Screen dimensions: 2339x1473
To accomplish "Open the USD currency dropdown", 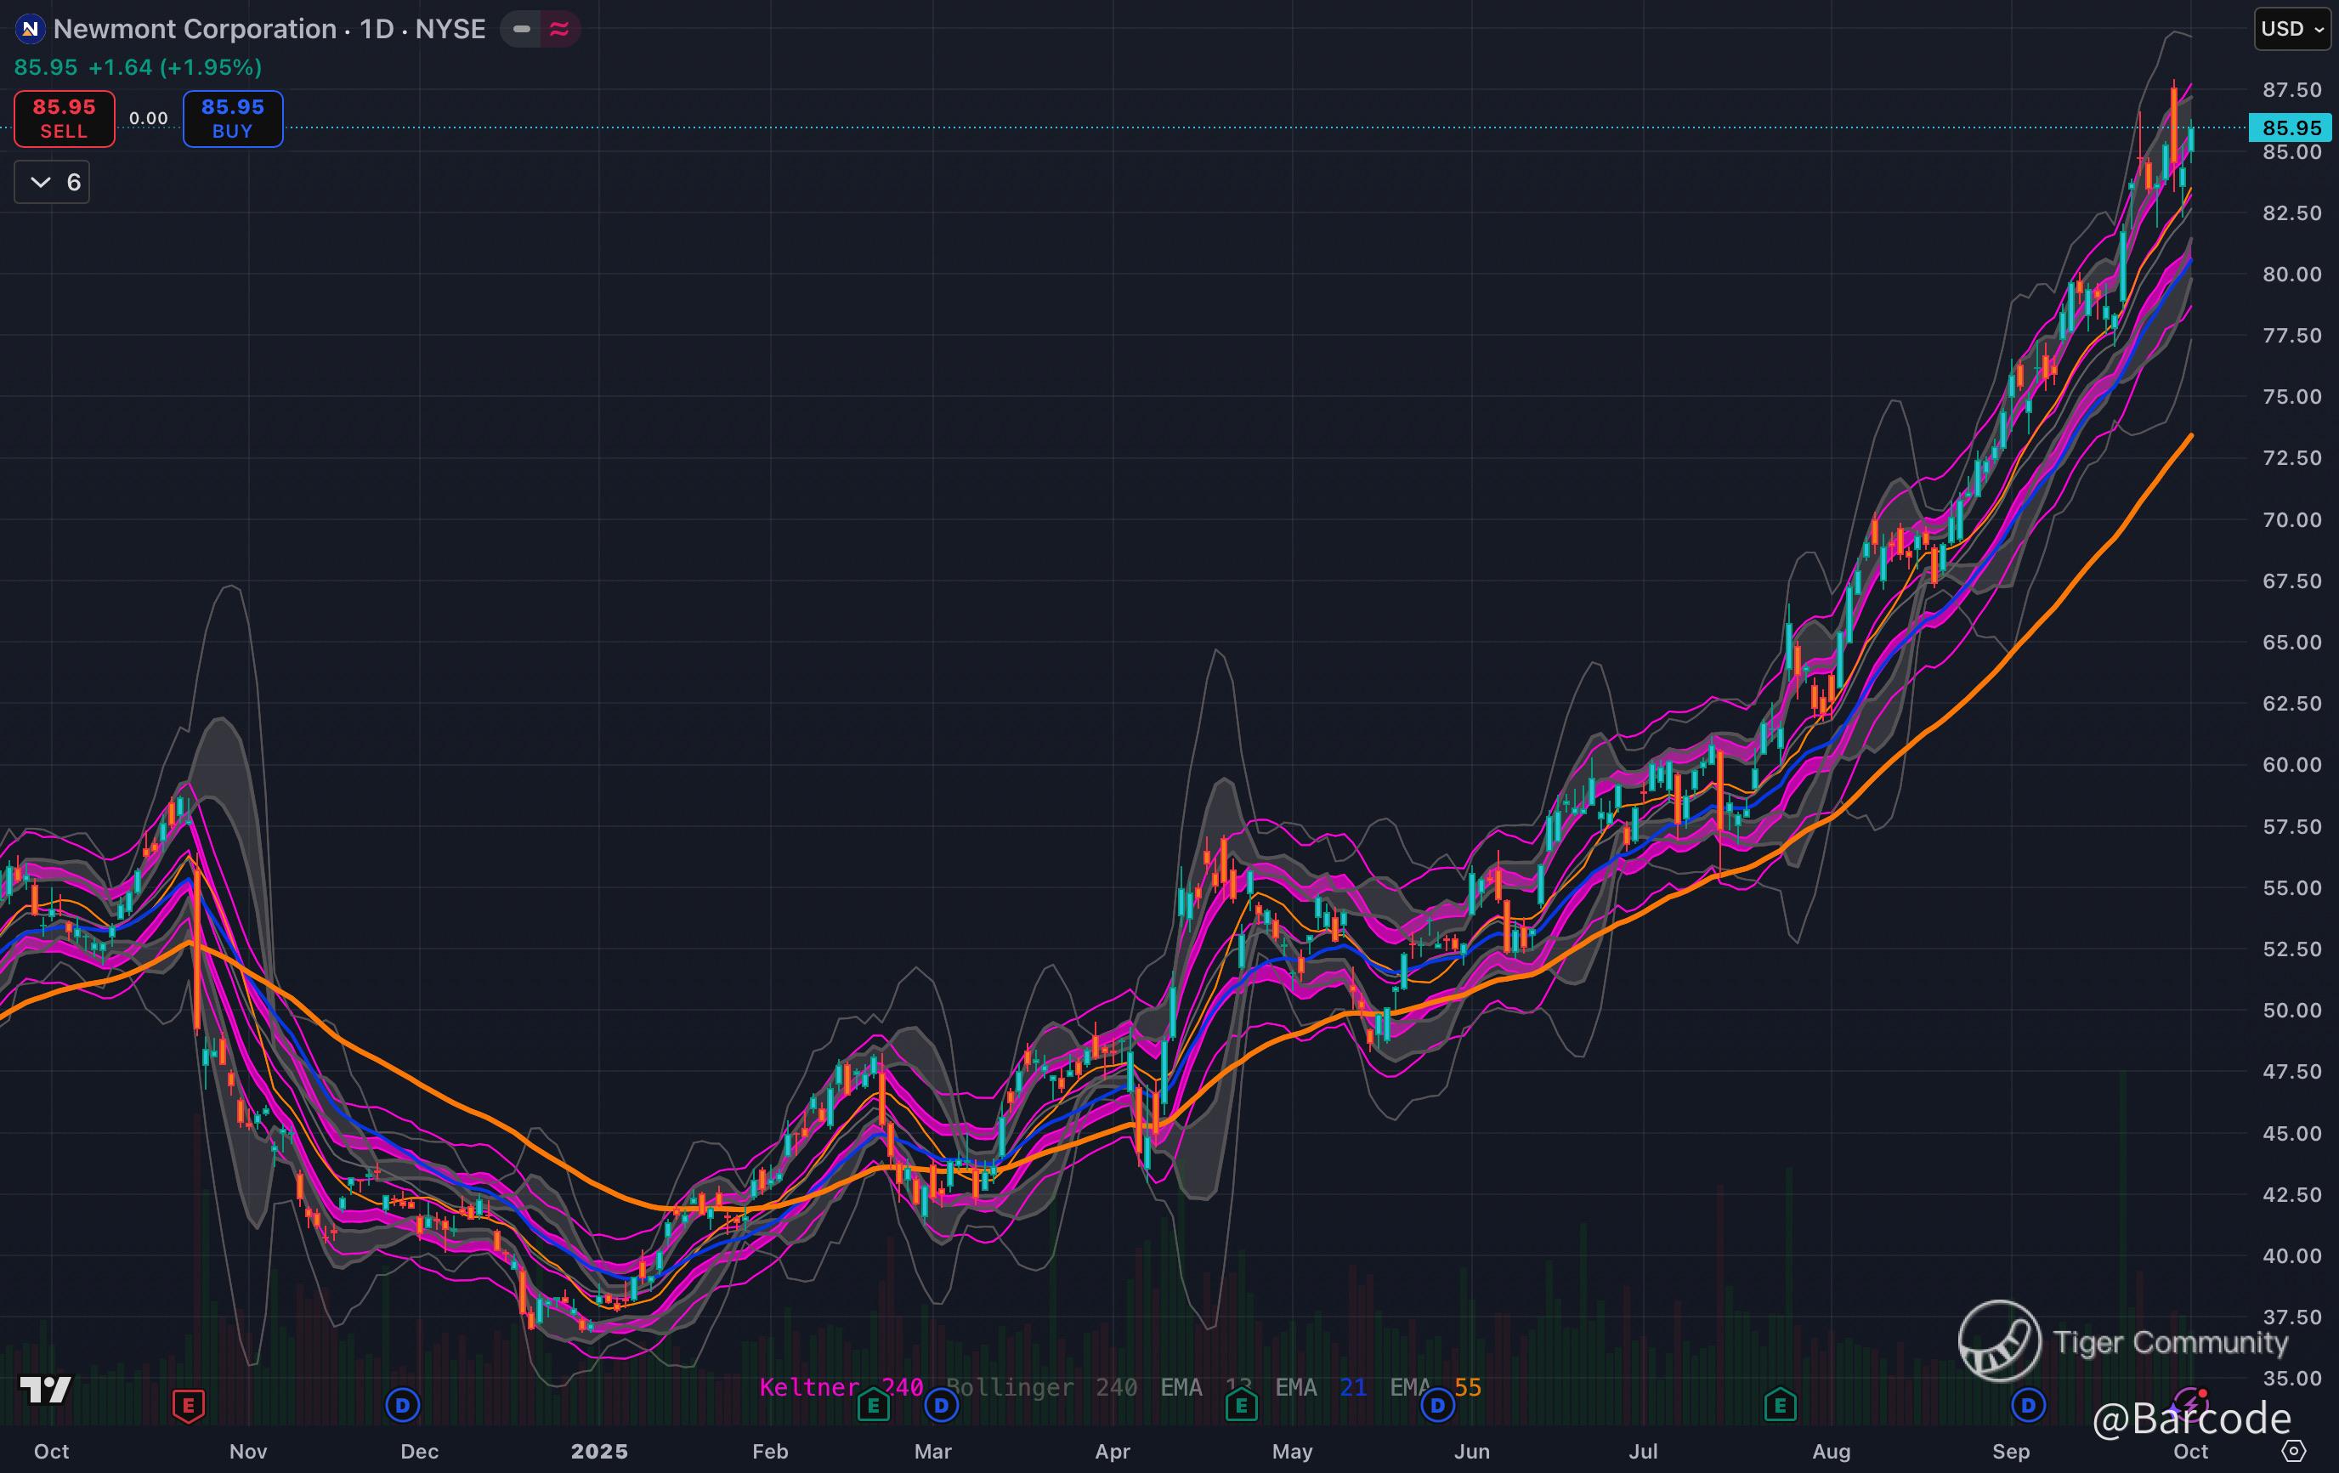I will 2291,29.
